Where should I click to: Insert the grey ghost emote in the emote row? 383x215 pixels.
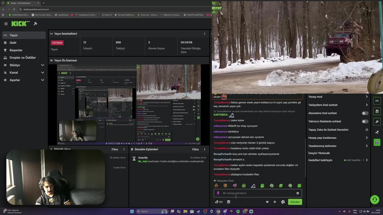(253, 186)
